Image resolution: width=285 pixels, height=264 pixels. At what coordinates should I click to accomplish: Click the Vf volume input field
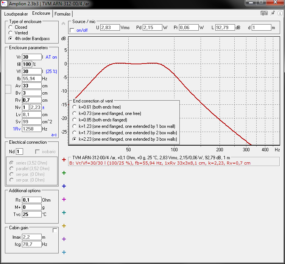(32, 71)
